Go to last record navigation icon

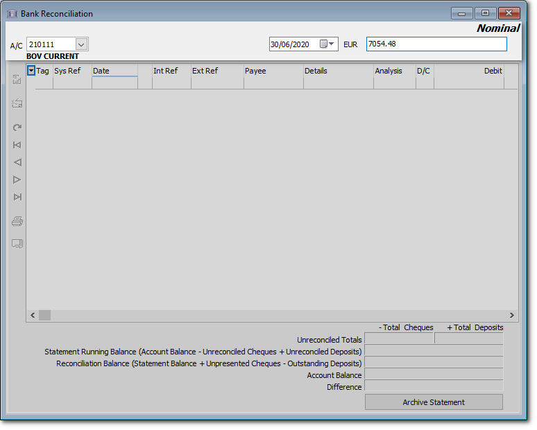tap(17, 197)
